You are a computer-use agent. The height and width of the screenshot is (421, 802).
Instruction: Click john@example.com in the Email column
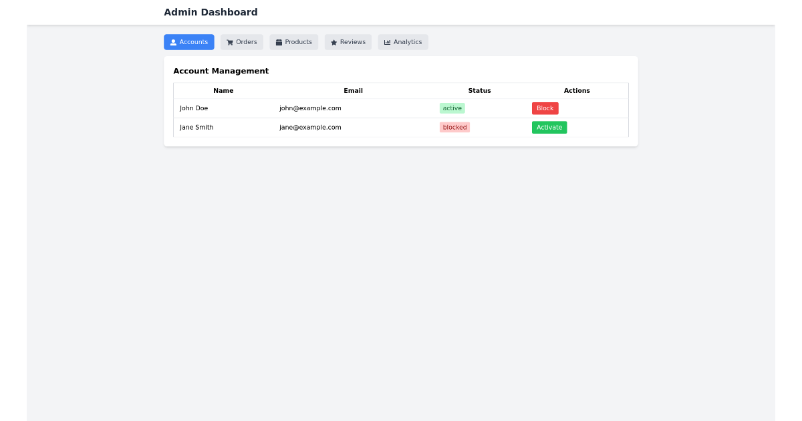pyautogui.click(x=310, y=108)
